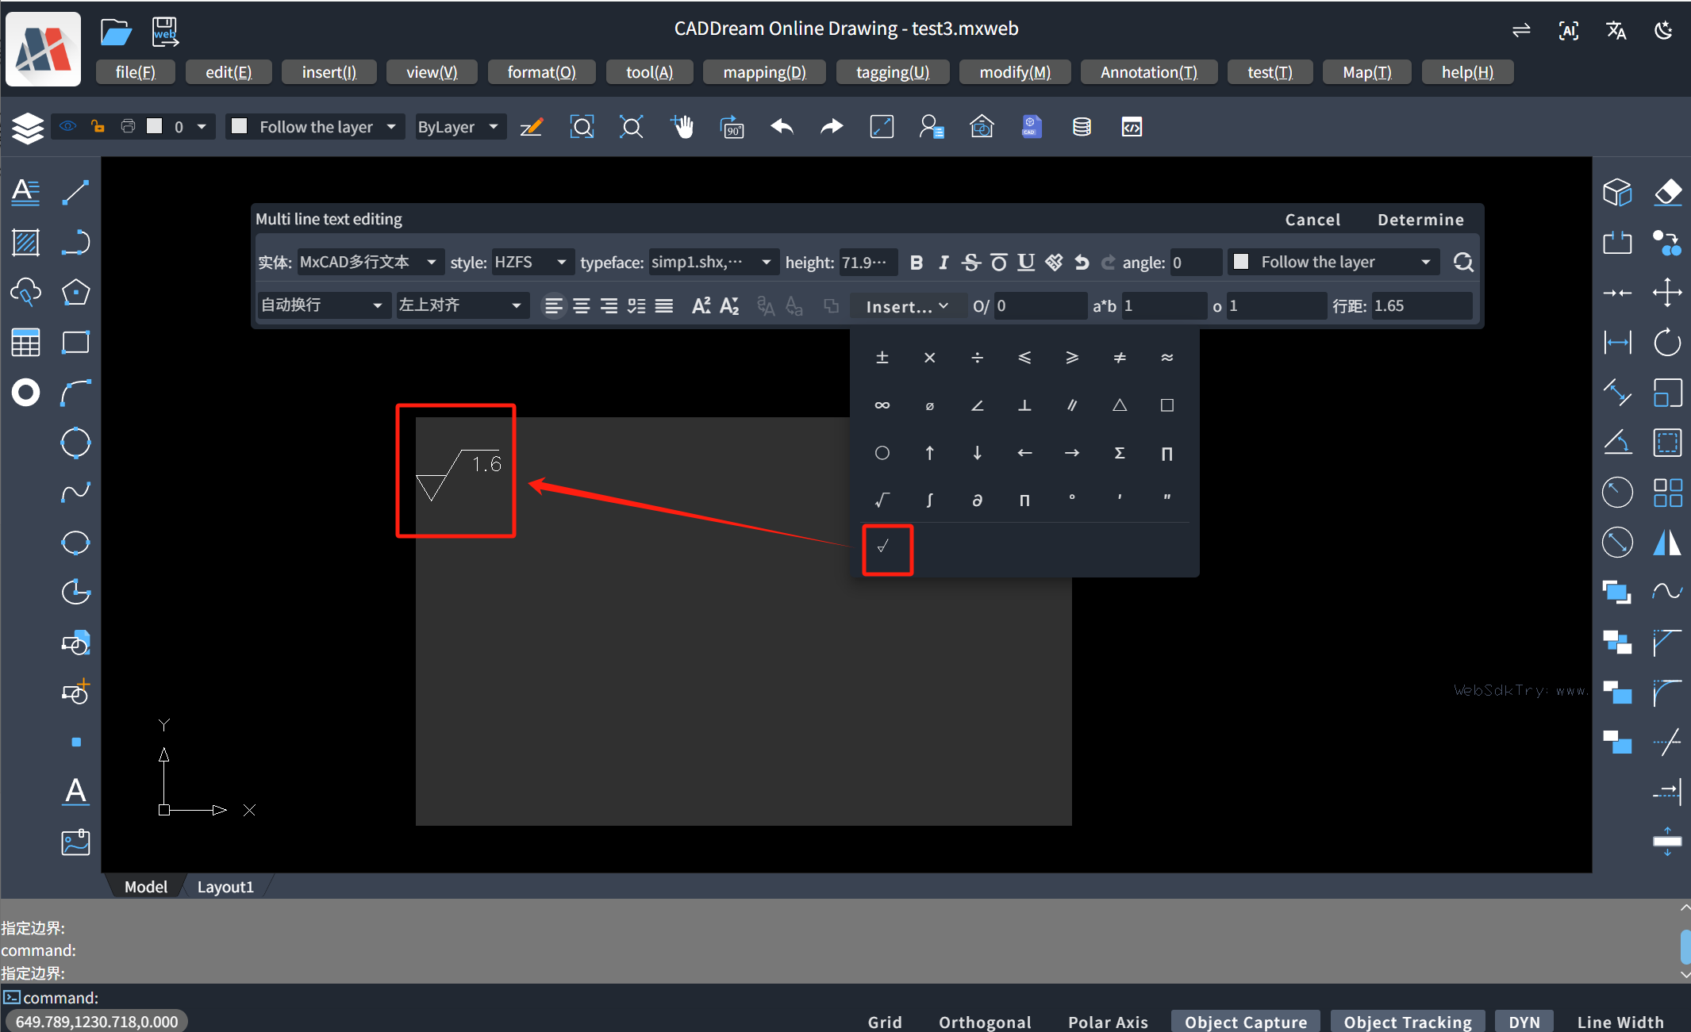
Task: Disable Object Capture in status bar
Action: (1245, 1022)
